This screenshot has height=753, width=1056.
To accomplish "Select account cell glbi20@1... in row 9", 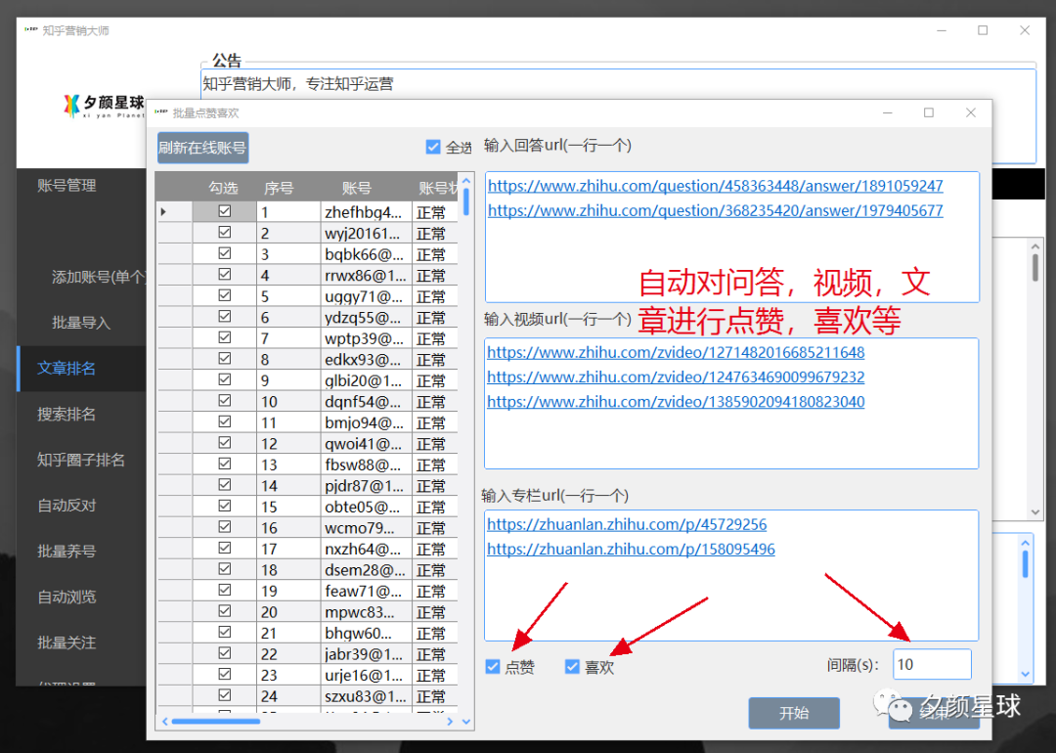I will [x=366, y=379].
